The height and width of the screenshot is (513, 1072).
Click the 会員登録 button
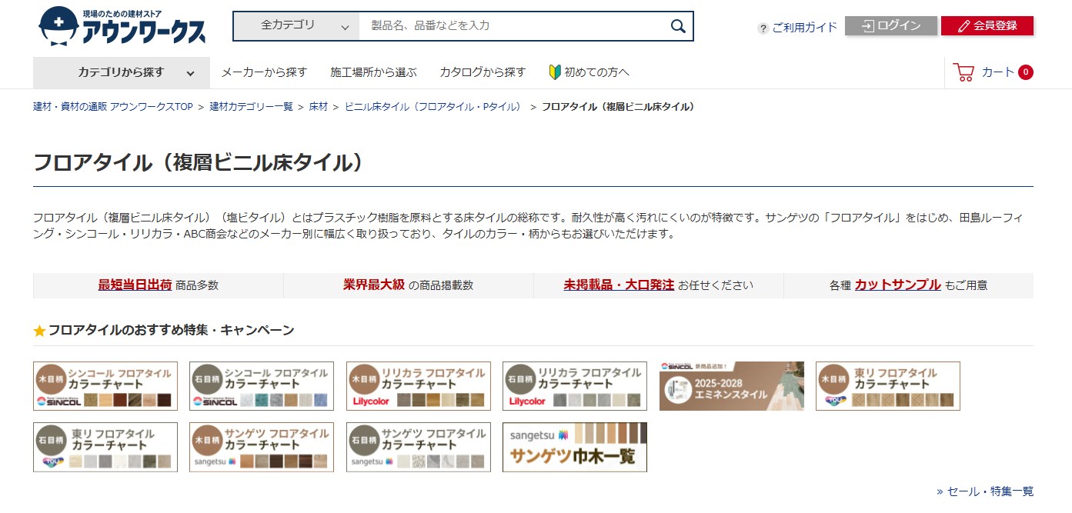[x=987, y=26]
